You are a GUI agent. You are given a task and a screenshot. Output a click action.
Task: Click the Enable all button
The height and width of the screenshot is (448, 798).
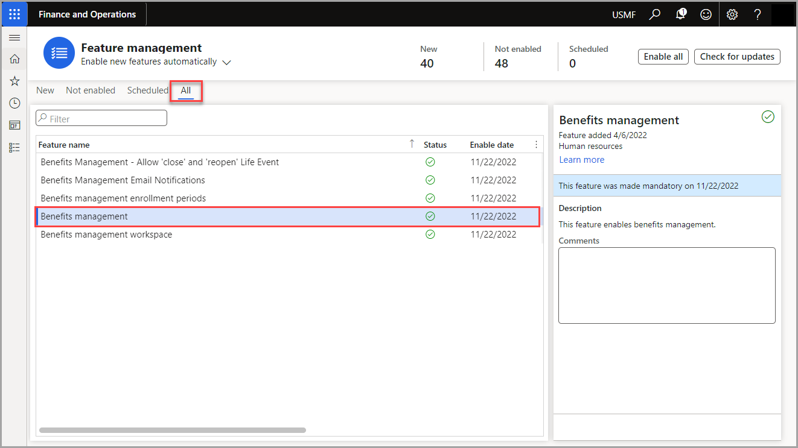(663, 57)
